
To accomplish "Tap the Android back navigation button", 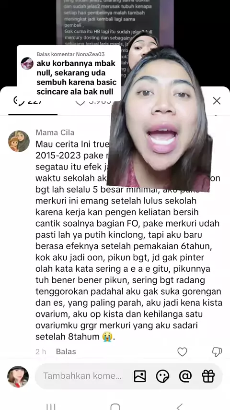I will (x=180, y=407).
